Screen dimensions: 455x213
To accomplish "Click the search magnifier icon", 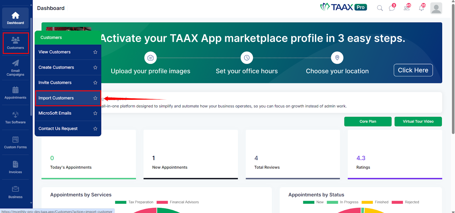I will (380, 8).
